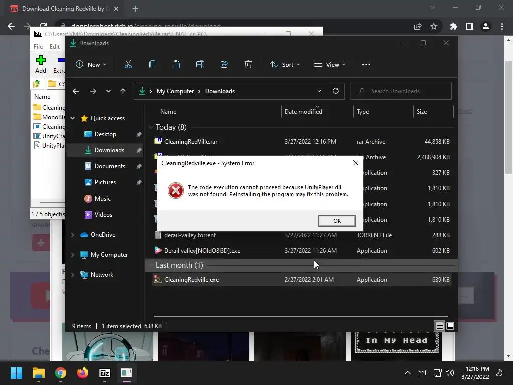The height and width of the screenshot is (385, 513).
Task: Click Chrome back arrow
Action: [x=11, y=26]
